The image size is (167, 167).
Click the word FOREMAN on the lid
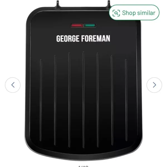point(96,38)
